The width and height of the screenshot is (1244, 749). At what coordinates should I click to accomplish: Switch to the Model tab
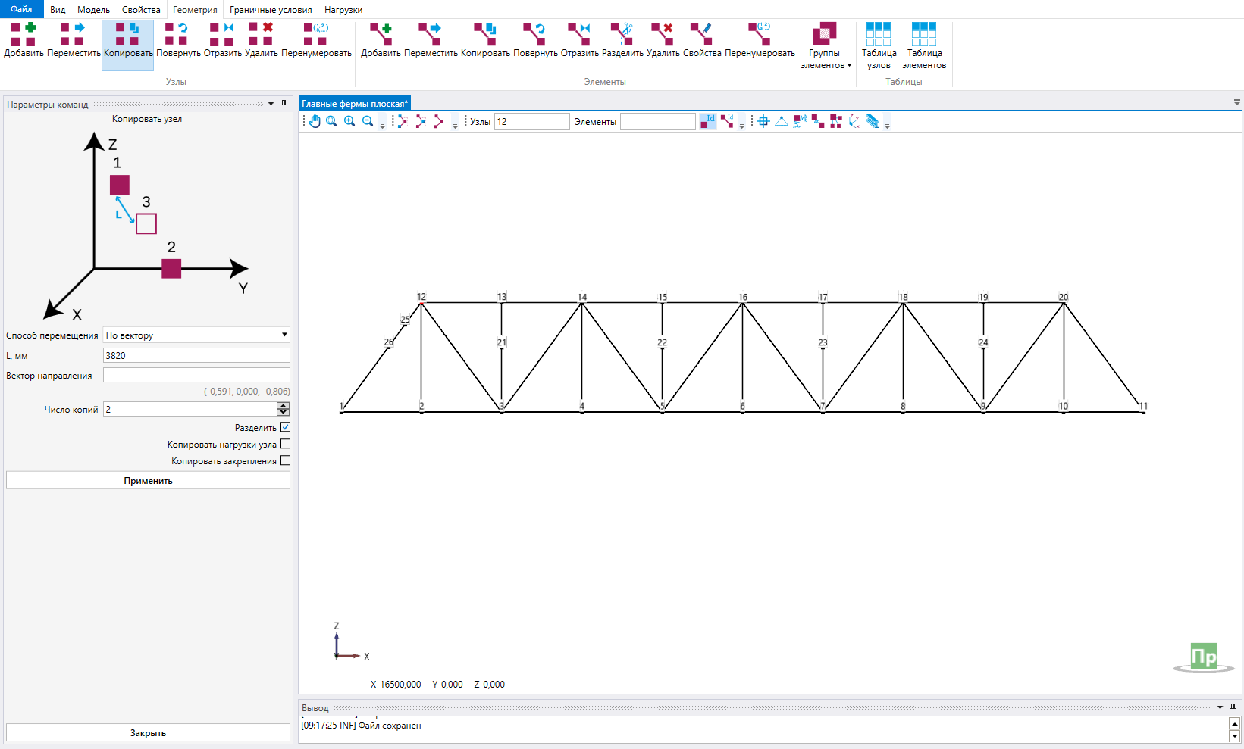tap(93, 10)
